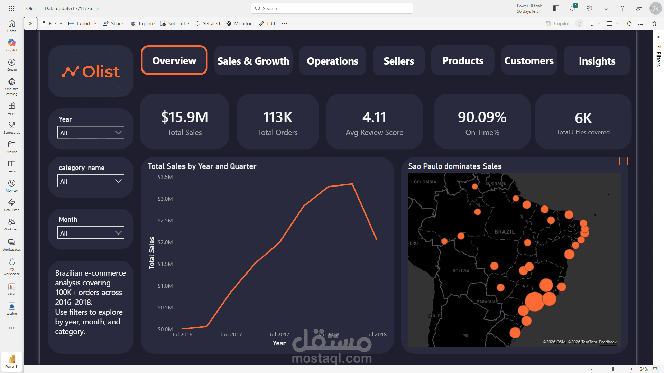Switch to the Insights page
Viewport: 664px width, 373px height.
pyautogui.click(x=597, y=61)
